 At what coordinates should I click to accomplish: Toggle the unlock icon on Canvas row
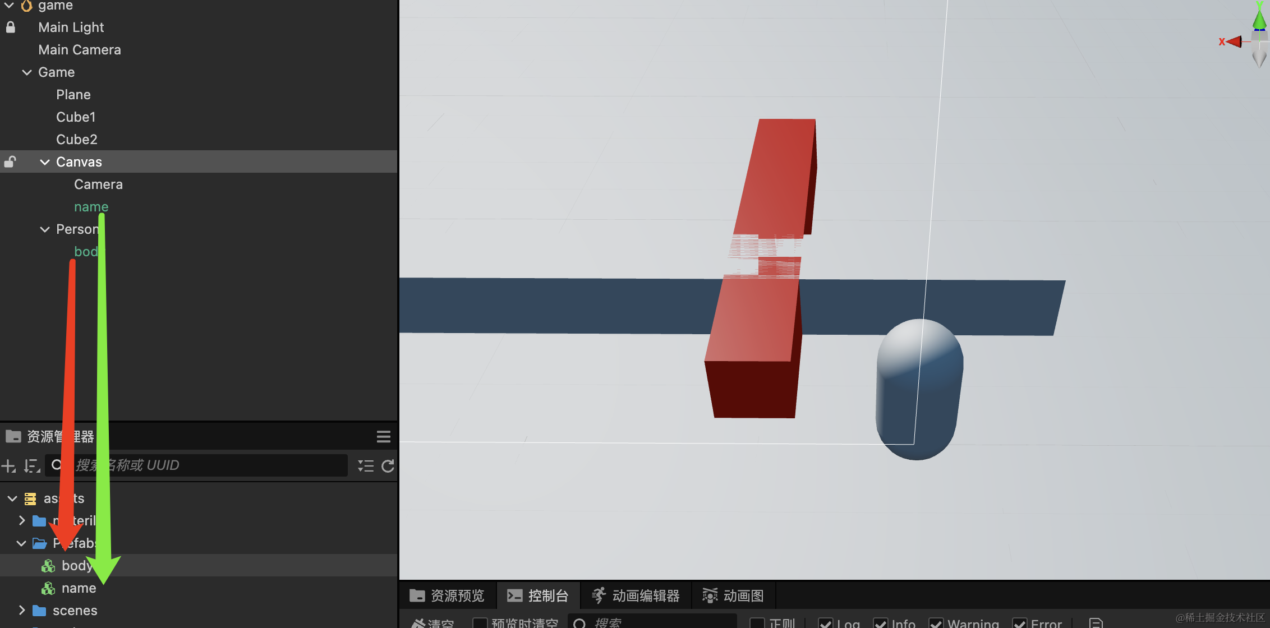click(10, 162)
